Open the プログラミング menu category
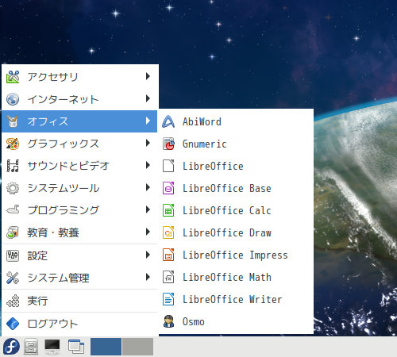This screenshot has height=357, width=397. coord(79,210)
